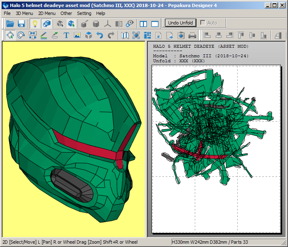Open the File menu
The width and height of the screenshot is (288, 247).
[7, 13]
